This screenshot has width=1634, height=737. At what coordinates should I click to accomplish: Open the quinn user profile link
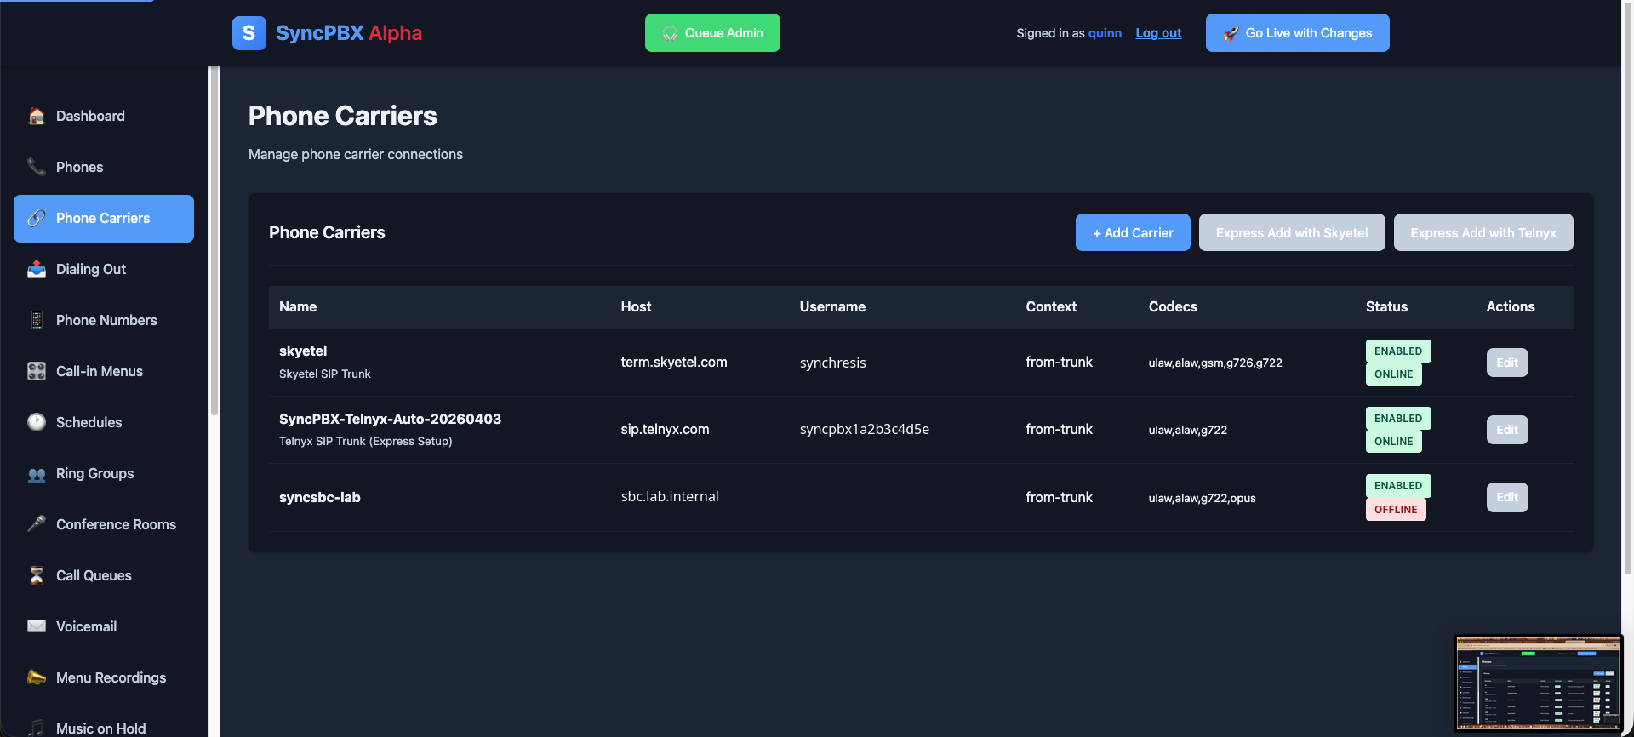[x=1105, y=33]
